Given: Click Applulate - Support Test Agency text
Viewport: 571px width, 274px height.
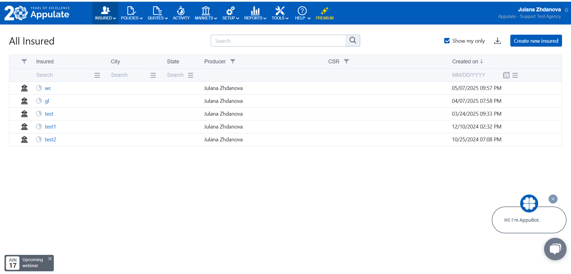Looking at the screenshot, I should pos(529,16).
